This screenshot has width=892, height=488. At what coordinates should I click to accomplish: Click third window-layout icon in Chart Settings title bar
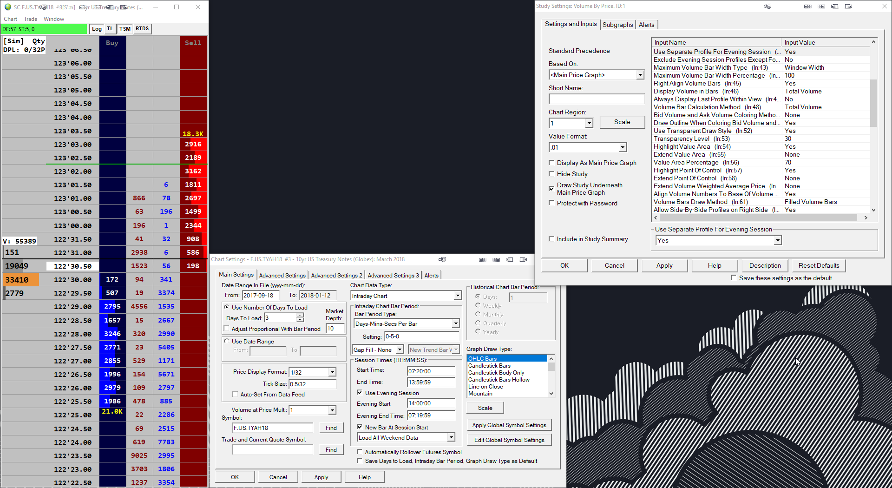pos(510,259)
